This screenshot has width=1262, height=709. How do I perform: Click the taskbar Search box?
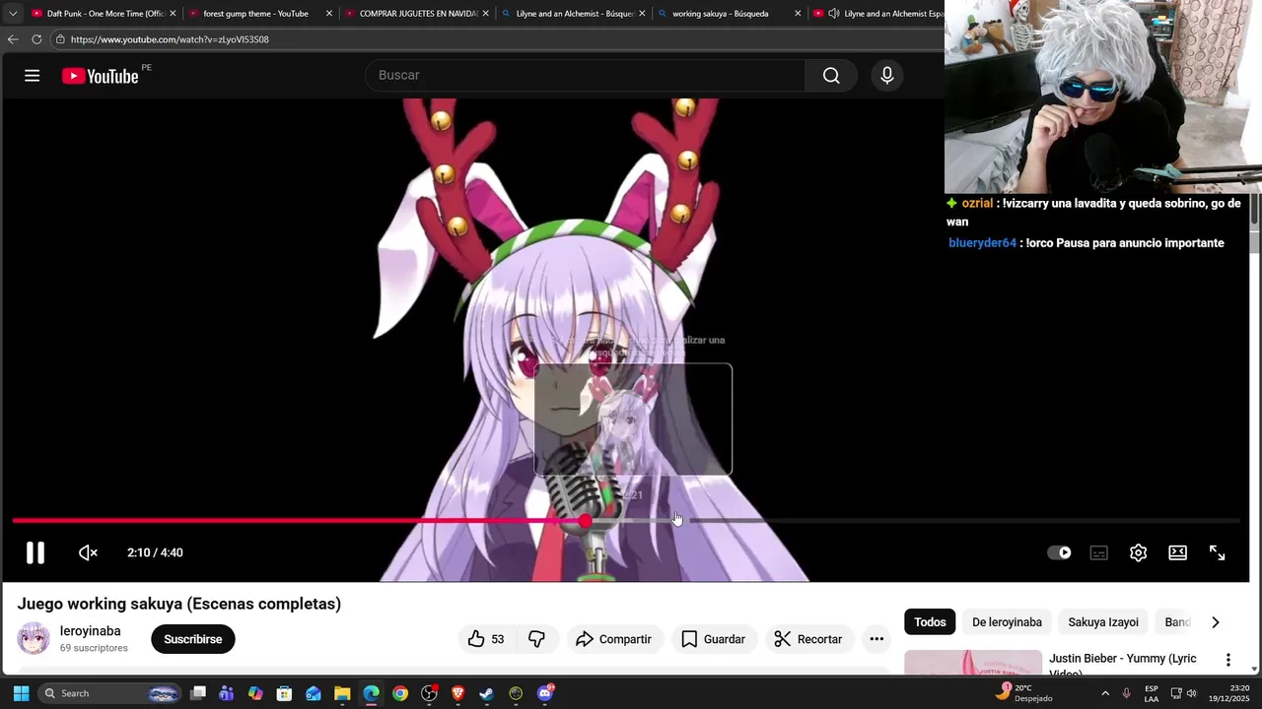[110, 693]
